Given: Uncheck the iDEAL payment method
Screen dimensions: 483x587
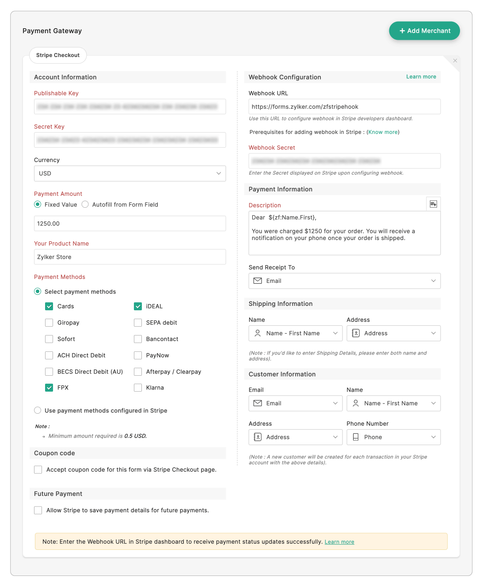Looking at the screenshot, I should (x=138, y=306).
